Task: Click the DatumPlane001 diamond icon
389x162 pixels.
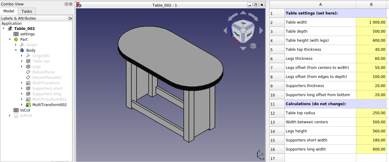Action: pos(28,78)
